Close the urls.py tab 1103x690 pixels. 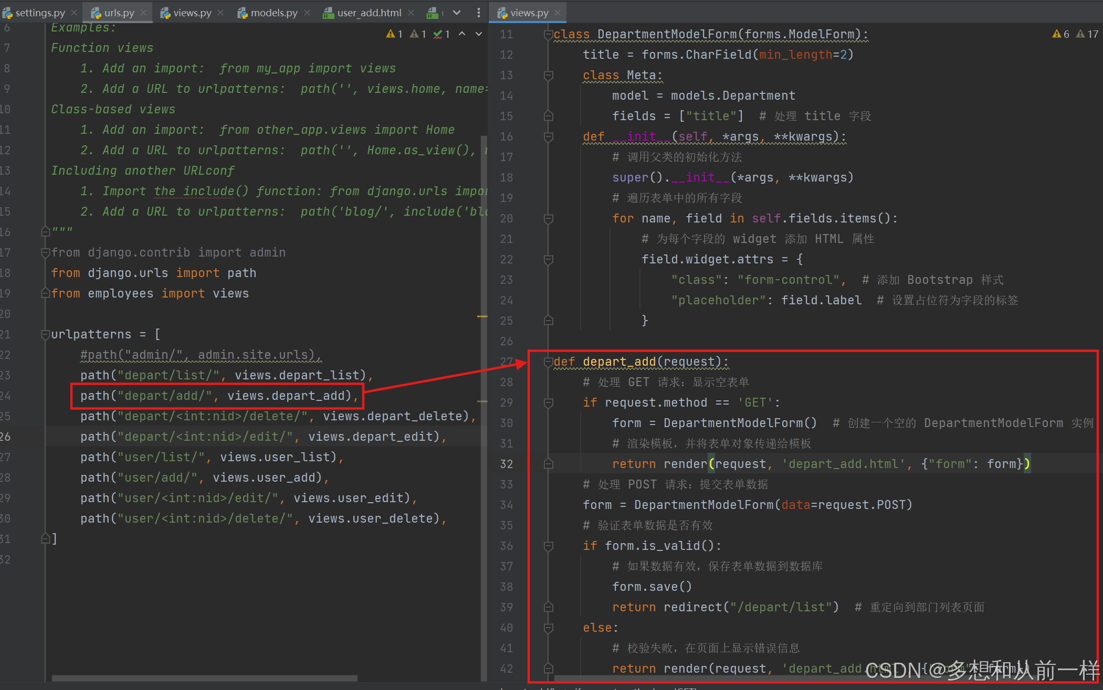[x=143, y=13]
